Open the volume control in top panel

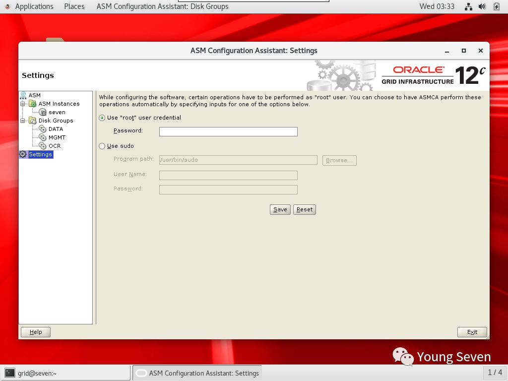[x=481, y=6]
